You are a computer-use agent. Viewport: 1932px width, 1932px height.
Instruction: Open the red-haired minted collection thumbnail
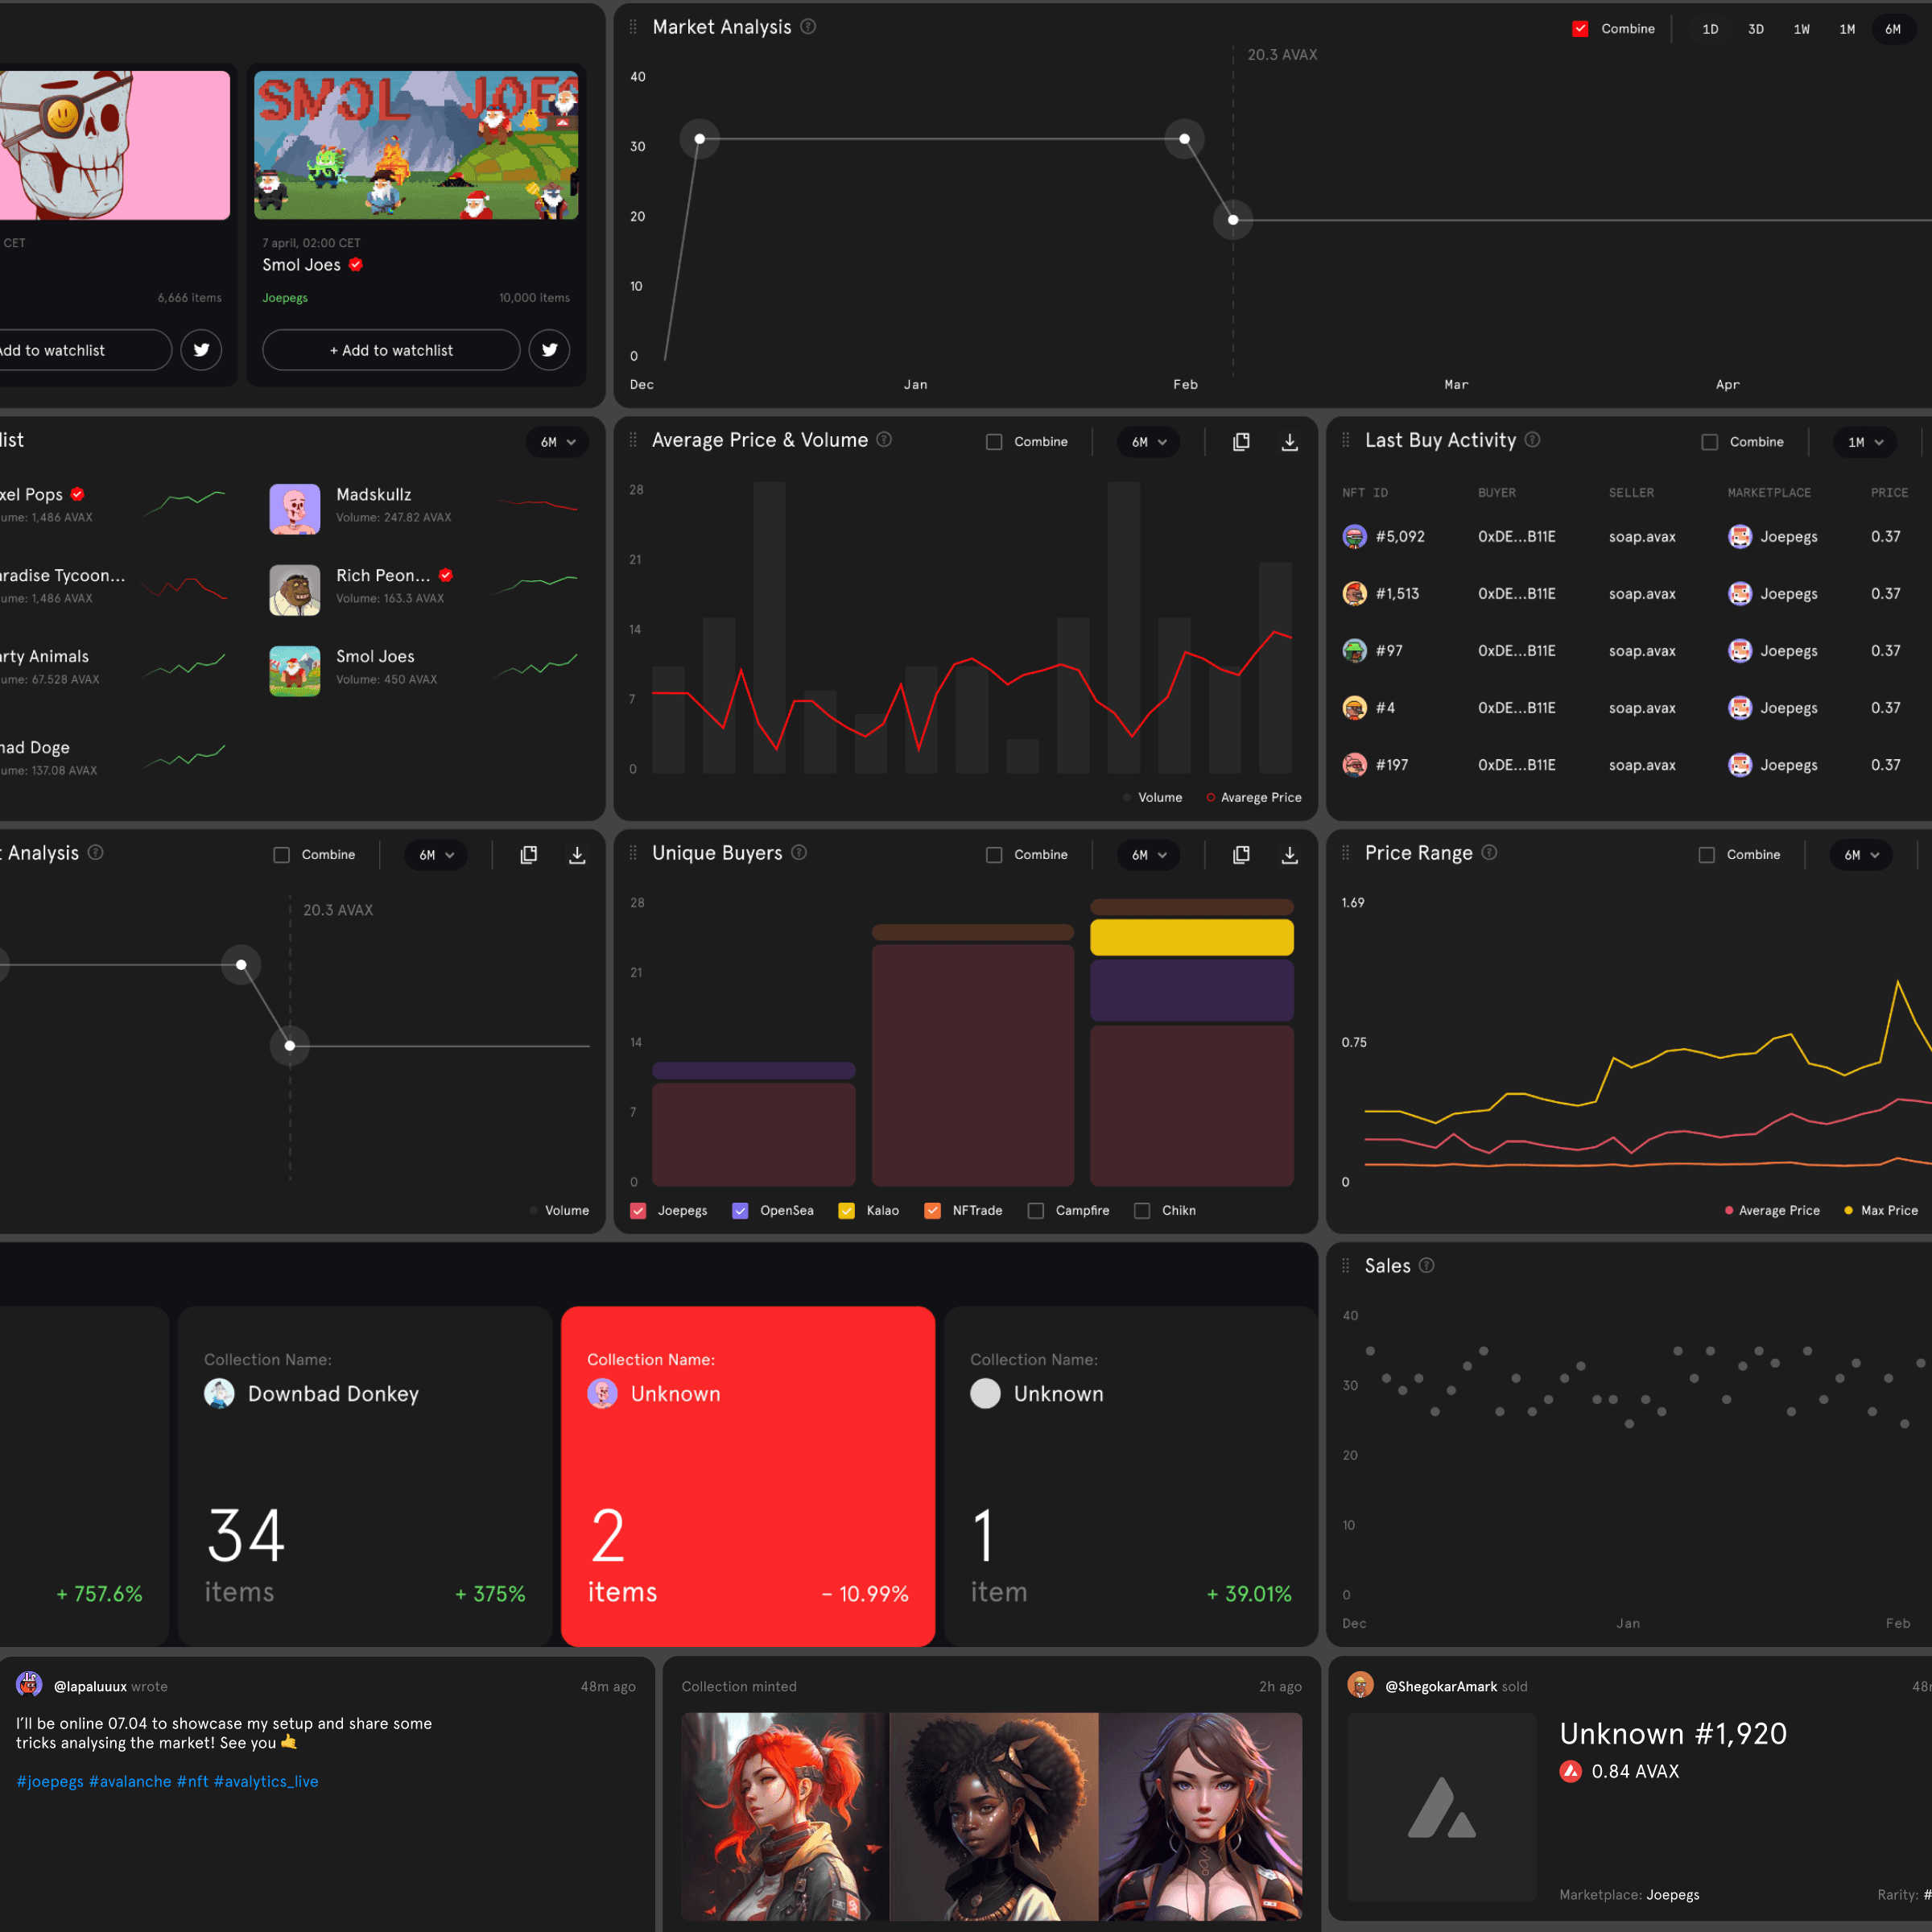pos(785,1815)
